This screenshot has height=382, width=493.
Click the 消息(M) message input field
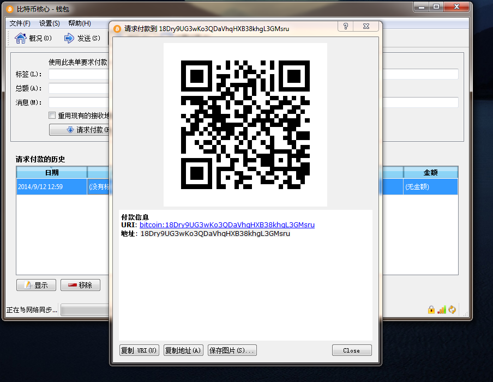(x=79, y=102)
